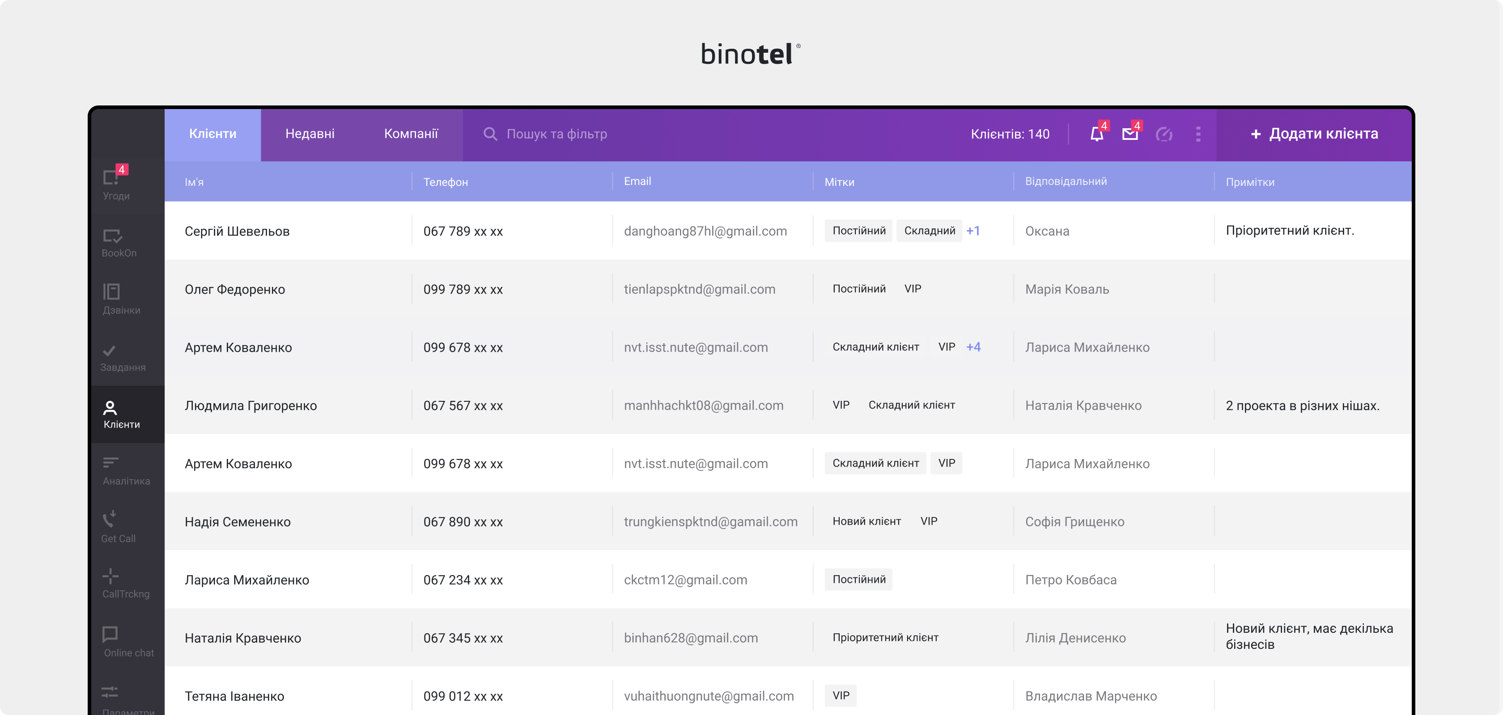This screenshot has width=1503, height=715.
Task: Click responsible person Марія Коваль
Action: [1067, 290]
